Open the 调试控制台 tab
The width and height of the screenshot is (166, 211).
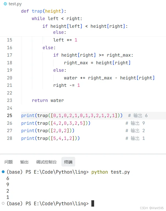coord(46,162)
